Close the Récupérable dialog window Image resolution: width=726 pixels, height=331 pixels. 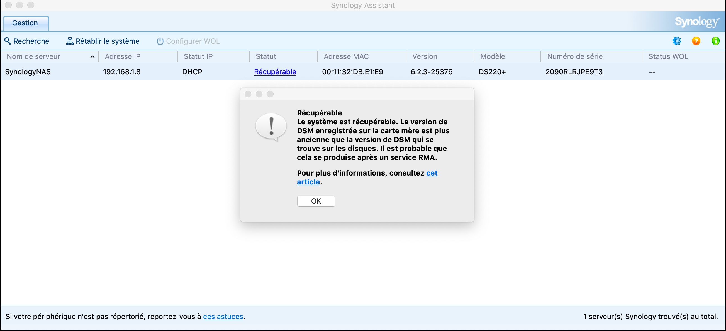[248, 94]
